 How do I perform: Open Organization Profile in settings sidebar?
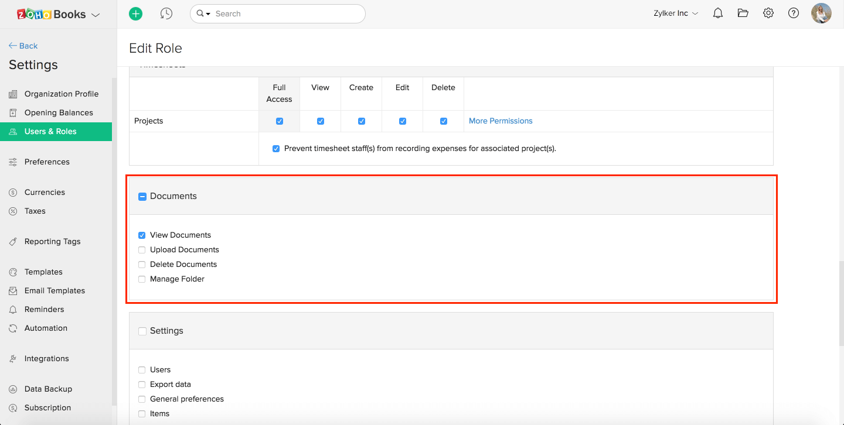pyautogui.click(x=61, y=94)
